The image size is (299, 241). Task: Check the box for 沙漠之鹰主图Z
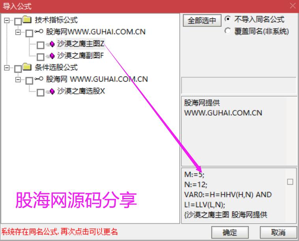coord(40,45)
